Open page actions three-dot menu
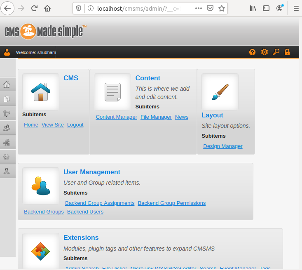 [198, 8]
